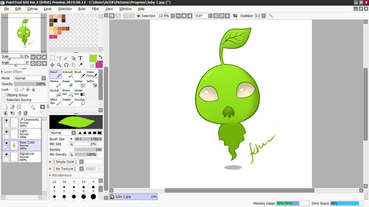Viewport: 369px width, 207px height.
Task: Select the Scatter brush
Action: (x=68, y=102)
